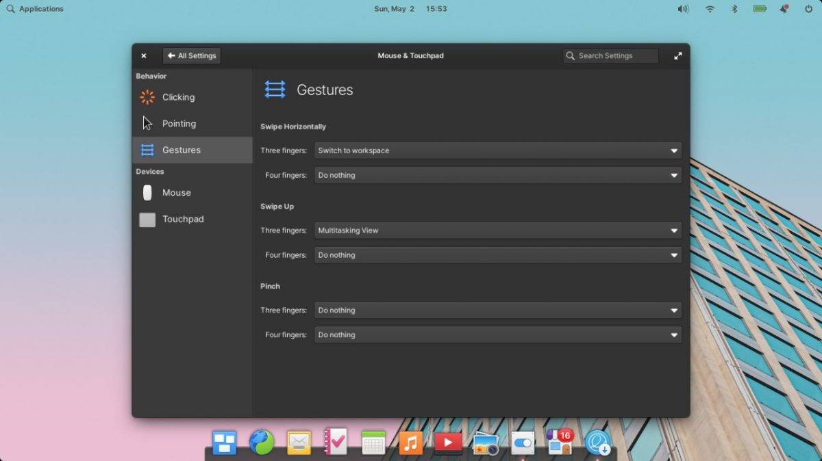The width and height of the screenshot is (822, 461).
Task: Select the Mouse device settings
Action: [177, 192]
